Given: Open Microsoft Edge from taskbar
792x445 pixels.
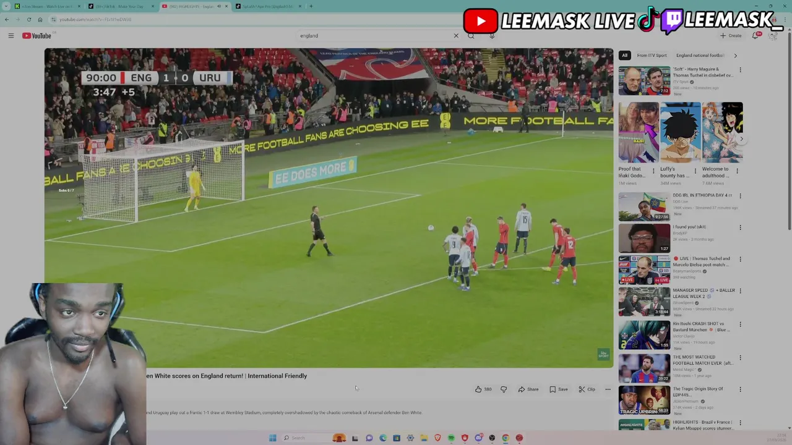Looking at the screenshot, I should [383, 438].
